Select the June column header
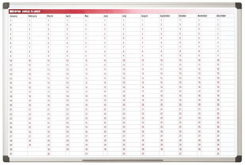Viewport: 245px width, 165px height. coord(106,16)
